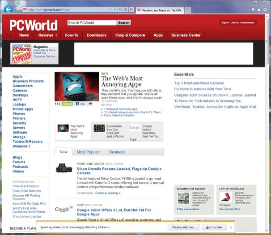Screen dimensions: 271x235
Task: Open Shop Acer Products featured brand link
Action: (25, 186)
